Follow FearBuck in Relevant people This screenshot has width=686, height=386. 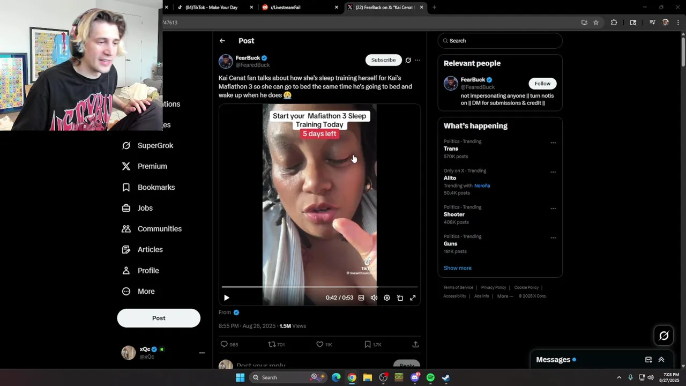pos(542,84)
